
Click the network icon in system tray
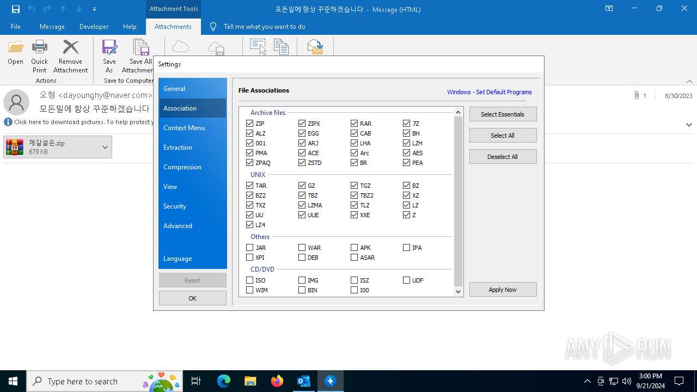614,381
